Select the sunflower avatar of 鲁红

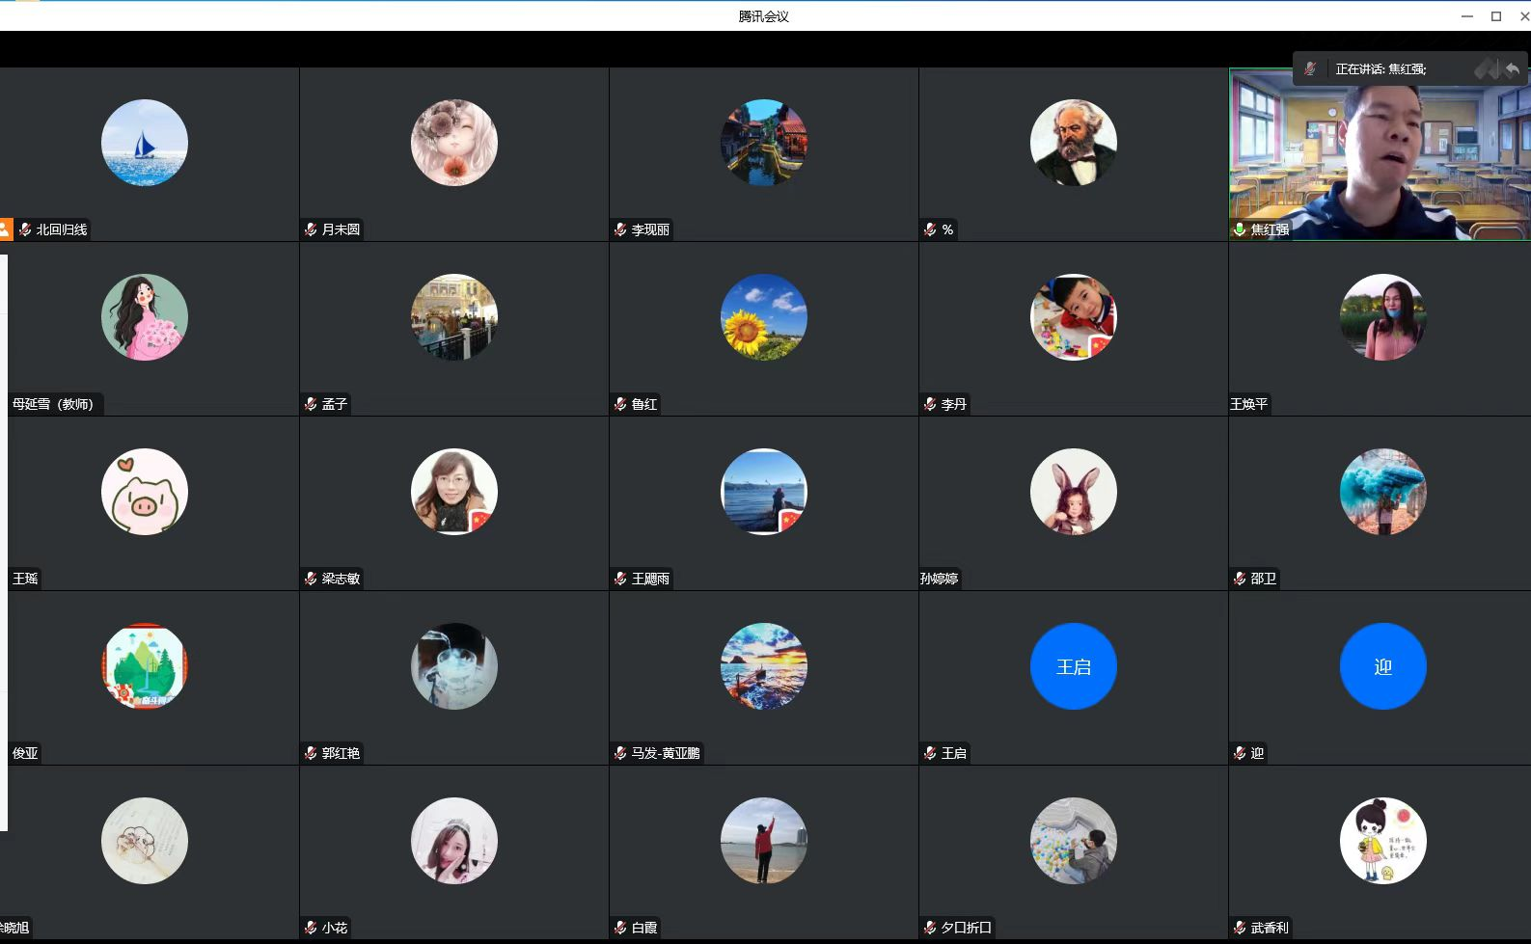click(763, 317)
